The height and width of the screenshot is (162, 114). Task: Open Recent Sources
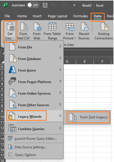coord(84,31)
